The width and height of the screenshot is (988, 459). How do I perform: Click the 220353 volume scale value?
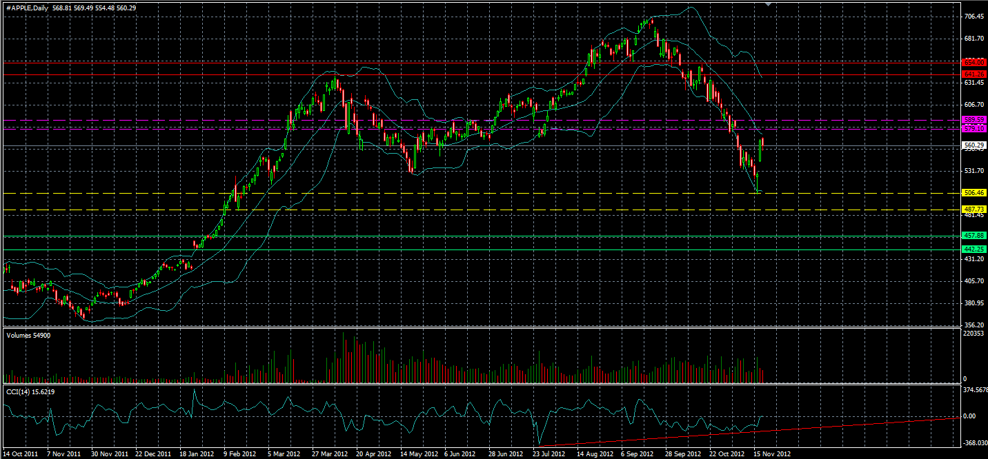click(974, 334)
